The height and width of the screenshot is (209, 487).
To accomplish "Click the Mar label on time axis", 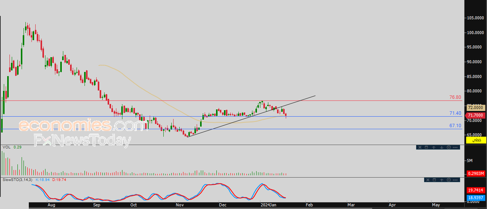I will [351, 205].
